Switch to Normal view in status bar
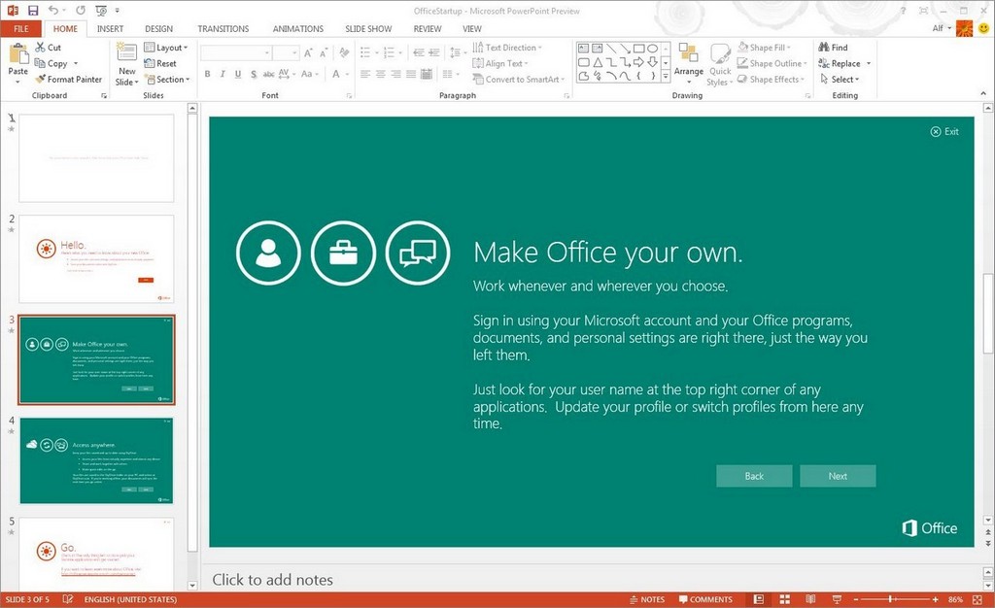 [758, 599]
